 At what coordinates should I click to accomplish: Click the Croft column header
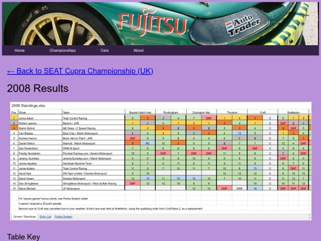click(x=263, y=112)
